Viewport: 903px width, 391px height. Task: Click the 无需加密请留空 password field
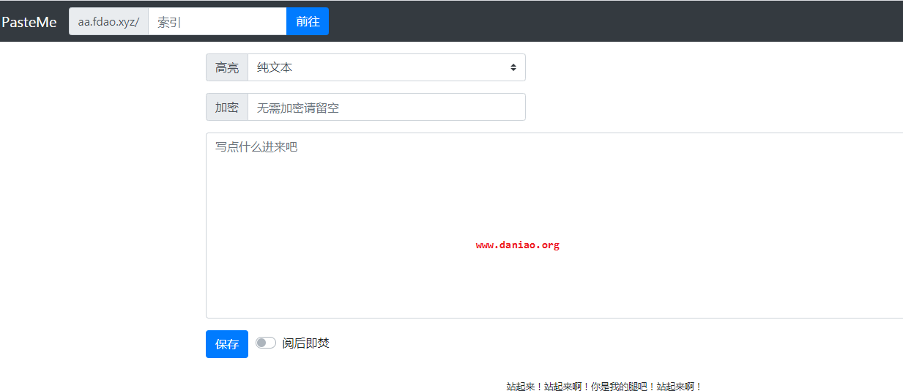point(387,107)
